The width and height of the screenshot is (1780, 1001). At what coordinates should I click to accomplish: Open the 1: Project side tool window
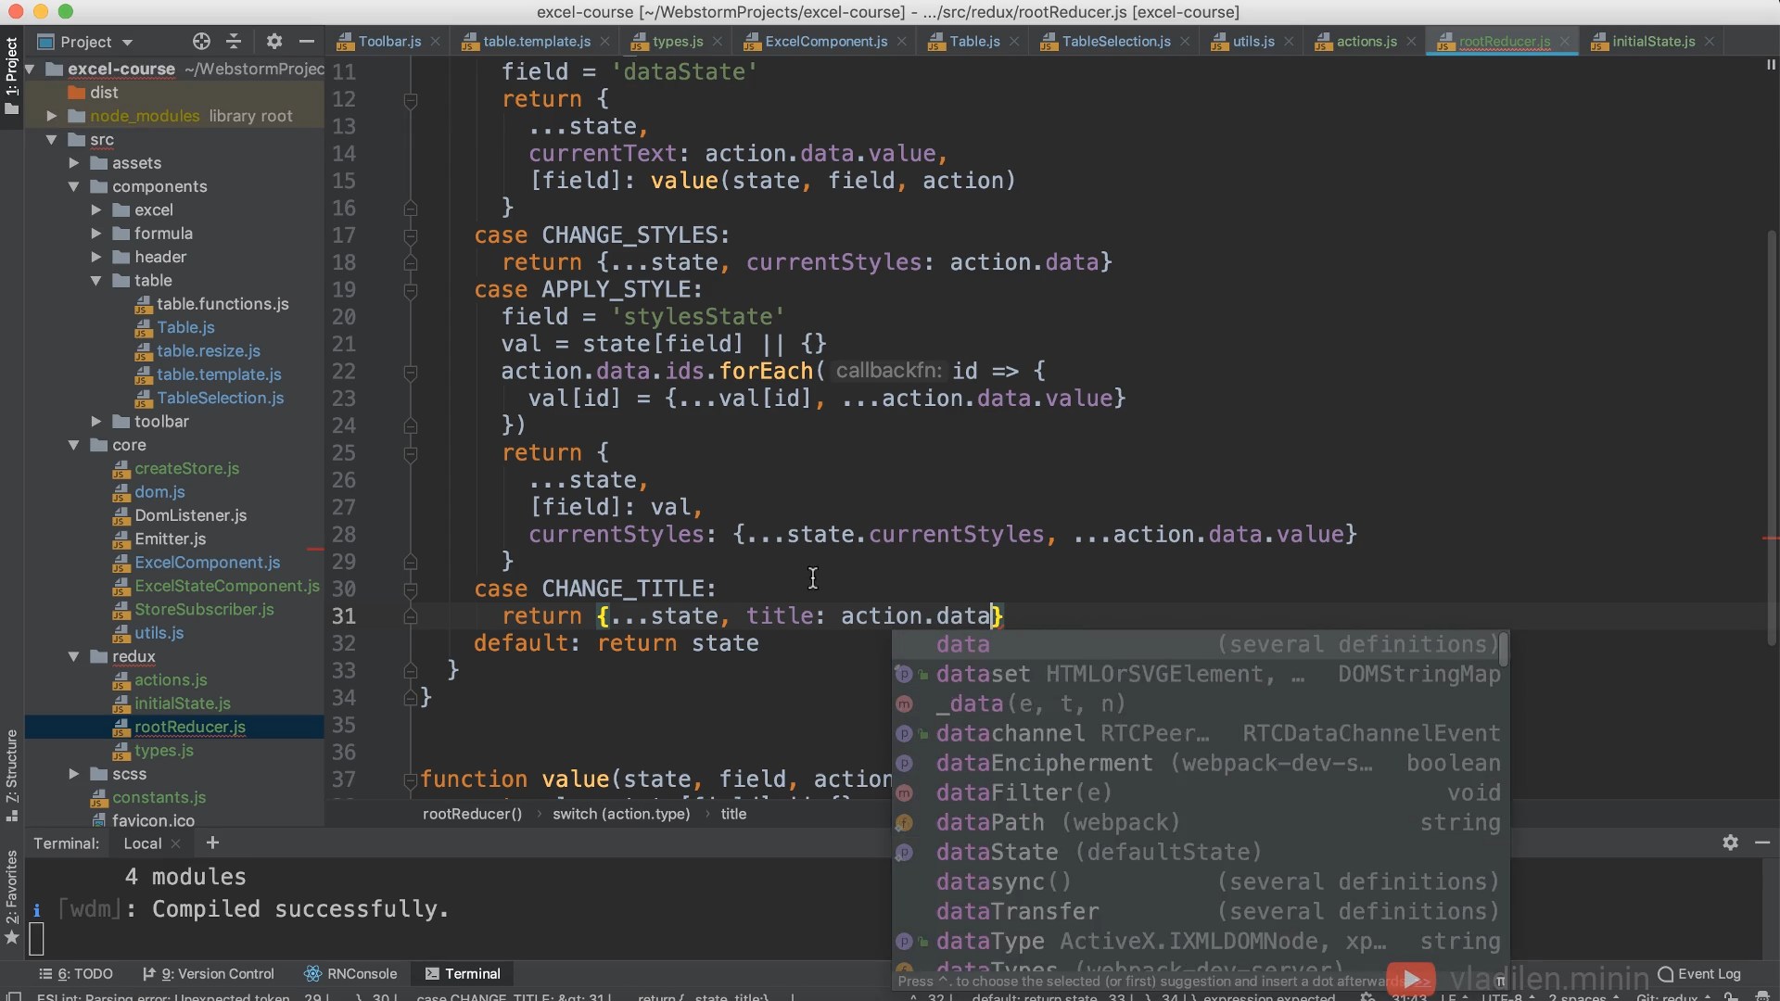tap(11, 76)
